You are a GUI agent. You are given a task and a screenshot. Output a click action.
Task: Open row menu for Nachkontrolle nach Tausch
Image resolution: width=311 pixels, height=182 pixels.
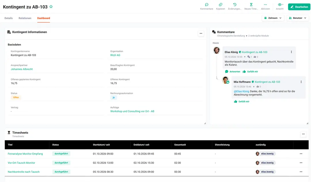(x=301, y=172)
